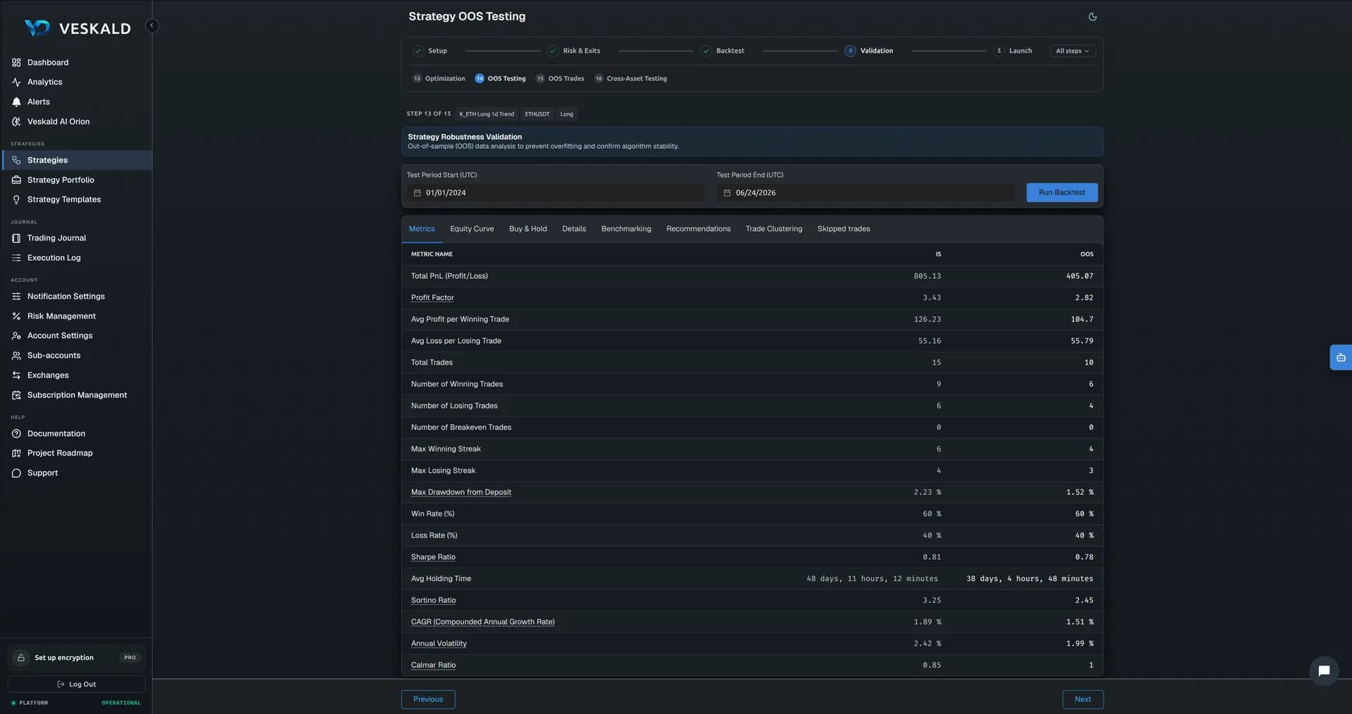Open the Optimization substep
This screenshot has width=1352, height=714.
point(439,79)
